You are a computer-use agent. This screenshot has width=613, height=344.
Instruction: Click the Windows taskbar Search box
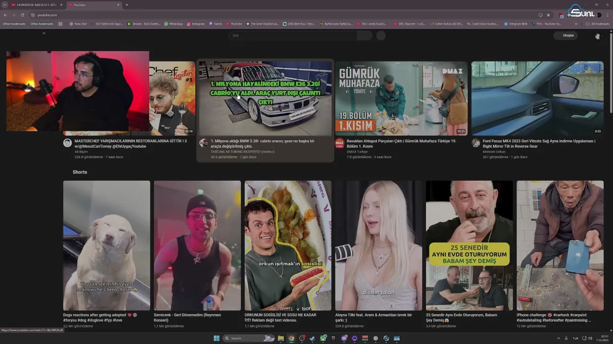(249, 338)
